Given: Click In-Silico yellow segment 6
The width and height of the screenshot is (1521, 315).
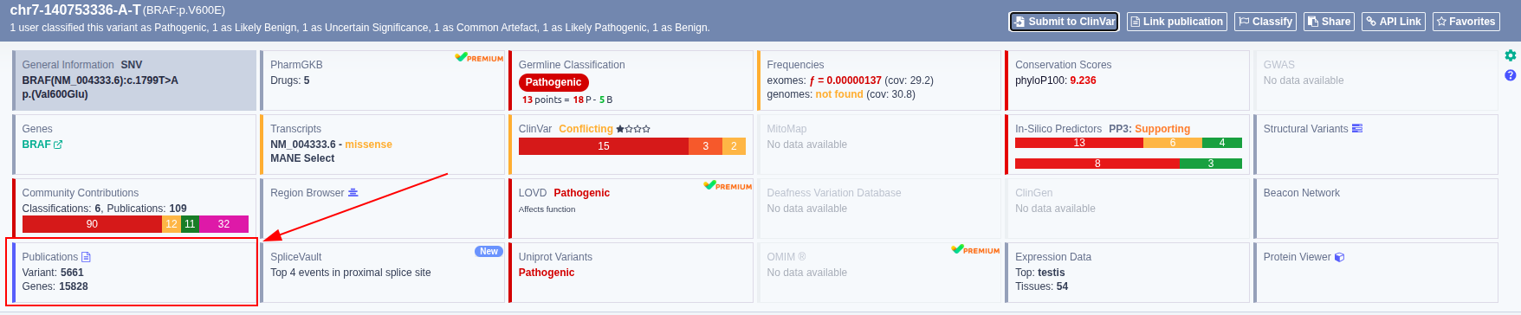Looking at the screenshot, I should [x=1173, y=143].
